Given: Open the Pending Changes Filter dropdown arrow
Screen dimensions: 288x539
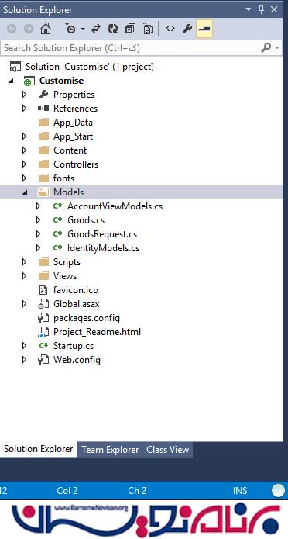Looking at the screenshot, I should click(83, 29).
